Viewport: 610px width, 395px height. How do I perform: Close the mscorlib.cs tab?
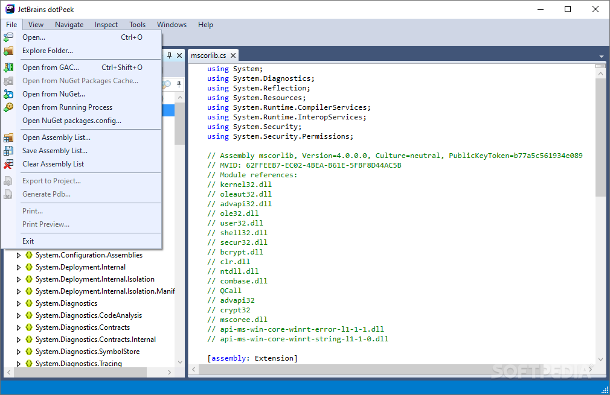click(233, 55)
